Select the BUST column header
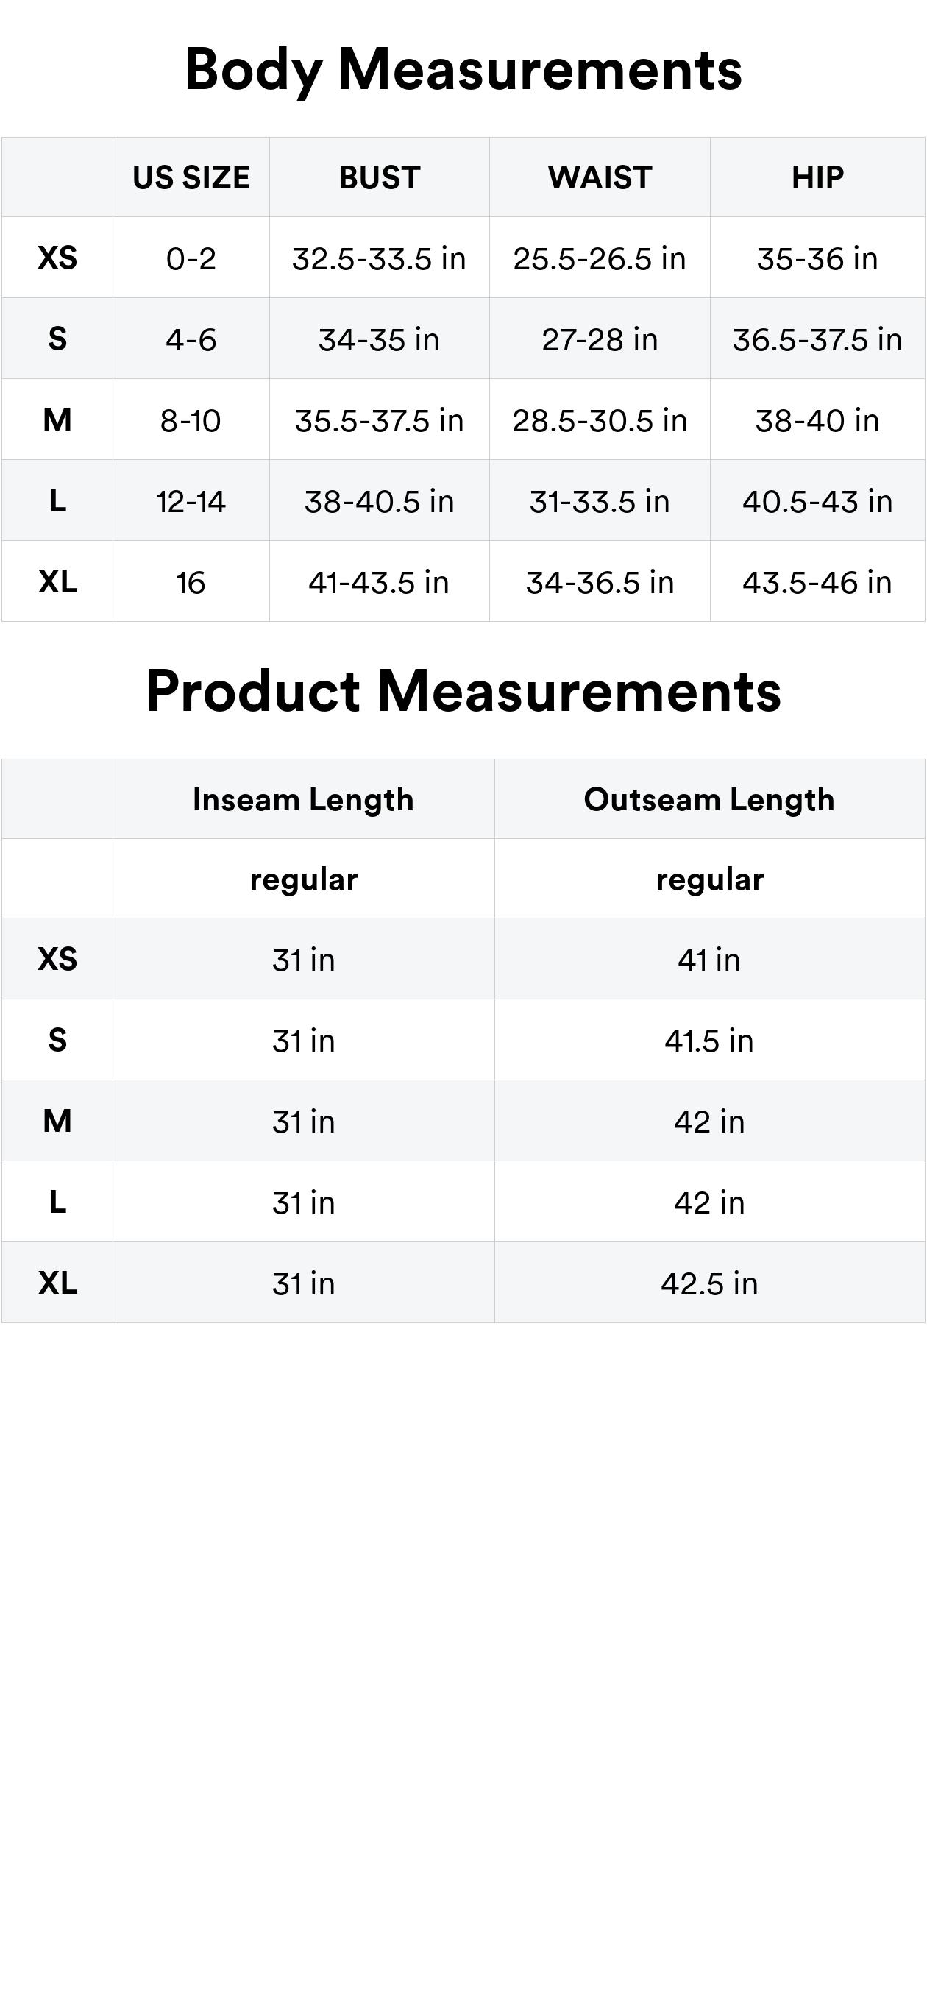Viewport: 927px width, 2012px height. [380, 178]
